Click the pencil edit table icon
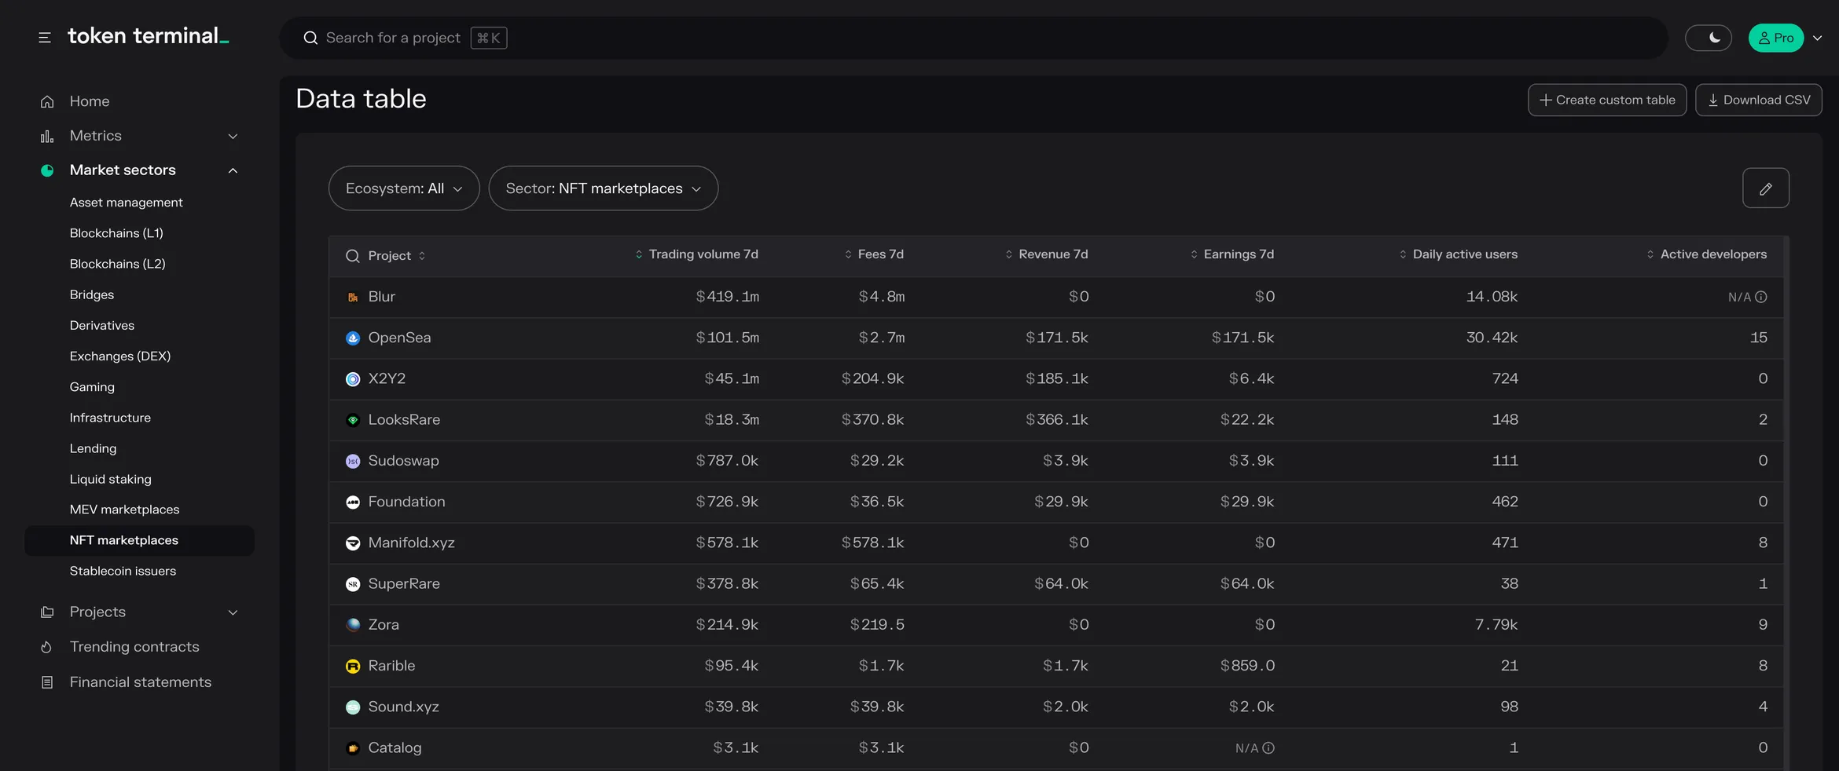Image resolution: width=1839 pixels, height=771 pixels. click(x=1765, y=188)
